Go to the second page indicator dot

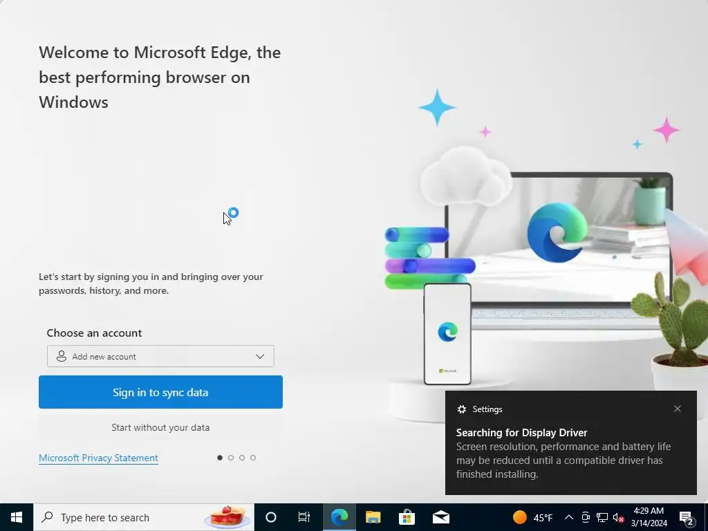coord(231,458)
